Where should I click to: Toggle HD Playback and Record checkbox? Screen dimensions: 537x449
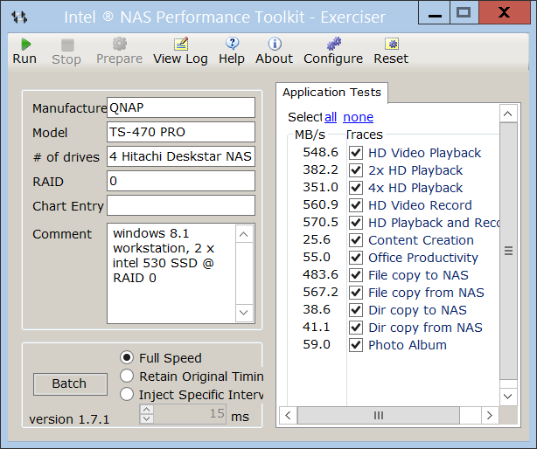tap(356, 223)
